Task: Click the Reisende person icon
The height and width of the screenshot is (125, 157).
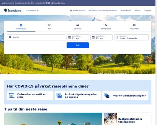Action: tap(117, 37)
